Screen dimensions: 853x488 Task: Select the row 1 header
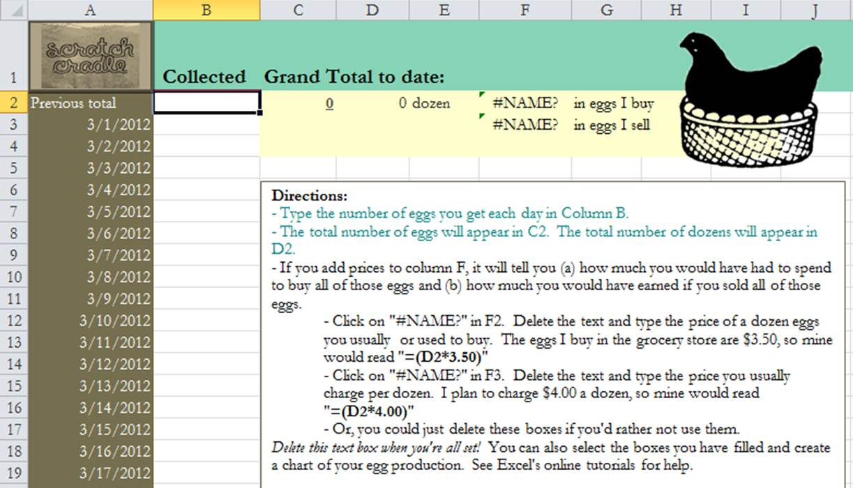[14, 56]
